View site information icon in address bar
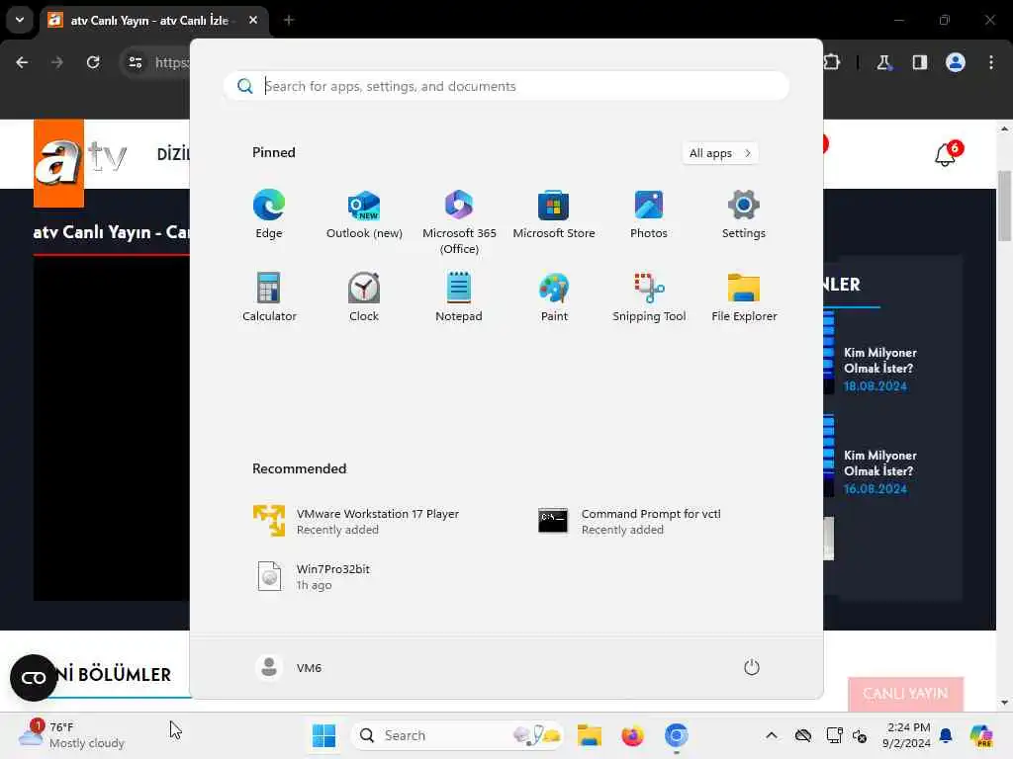Image resolution: width=1013 pixels, height=759 pixels. tap(136, 62)
